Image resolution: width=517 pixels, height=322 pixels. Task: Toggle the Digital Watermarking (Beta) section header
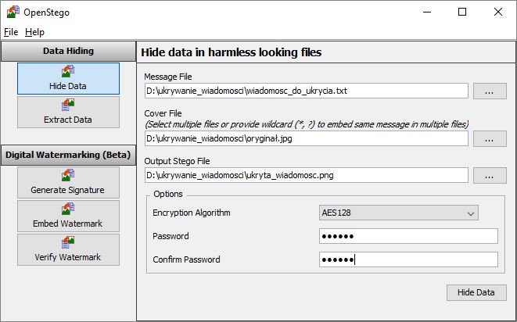(68, 154)
